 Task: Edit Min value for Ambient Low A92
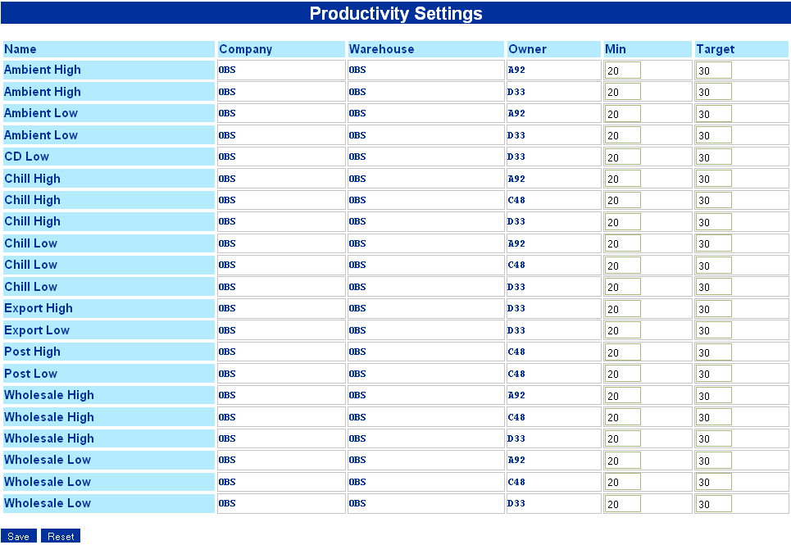tap(622, 114)
